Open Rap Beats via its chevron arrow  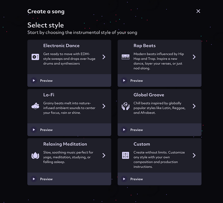coord(194,57)
